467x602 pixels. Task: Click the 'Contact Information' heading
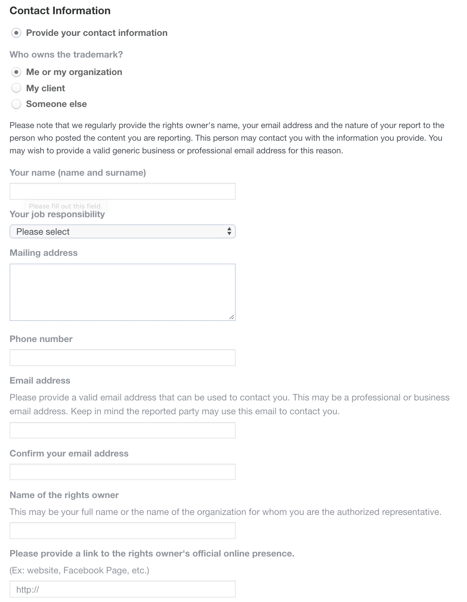point(60,10)
